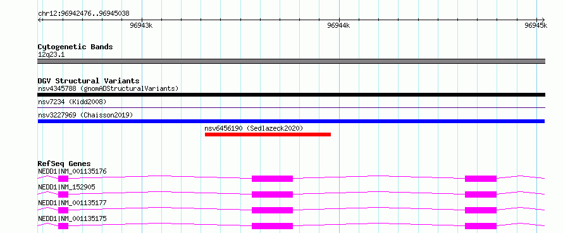This screenshot has height=233, width=563.
Task: Select the Cytogenetic Bands track title
Action: 75,47
